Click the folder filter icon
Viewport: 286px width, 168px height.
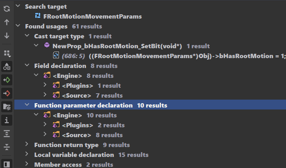[7, 107]
